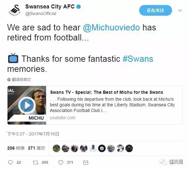The image size is (189, 170).
Task: Click the 翻译自英文 translate link
Action: point(21,79)
